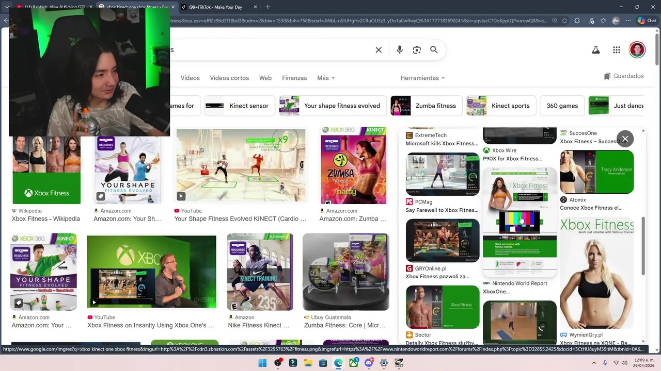Zoom the page using address bar icon
The image size is (661, 371).
[555, 21]
